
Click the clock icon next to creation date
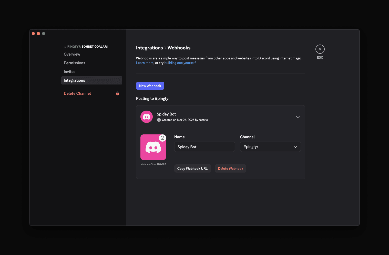point(159,120)
